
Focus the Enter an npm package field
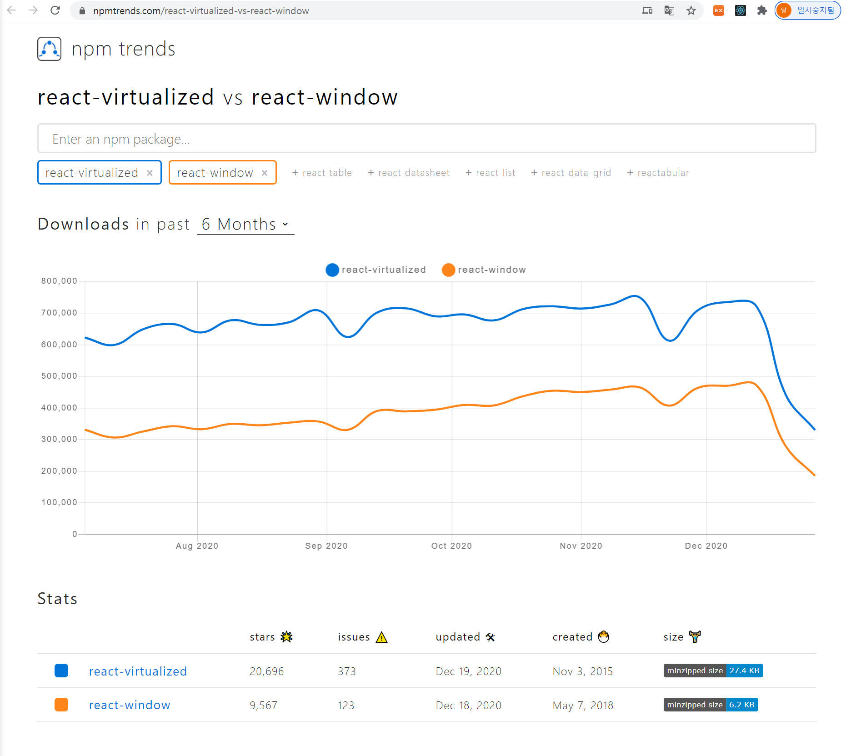tap(426, 139)
